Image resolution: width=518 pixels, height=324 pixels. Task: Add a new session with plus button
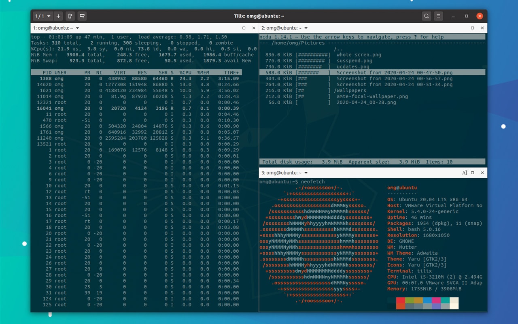[58, 16]
